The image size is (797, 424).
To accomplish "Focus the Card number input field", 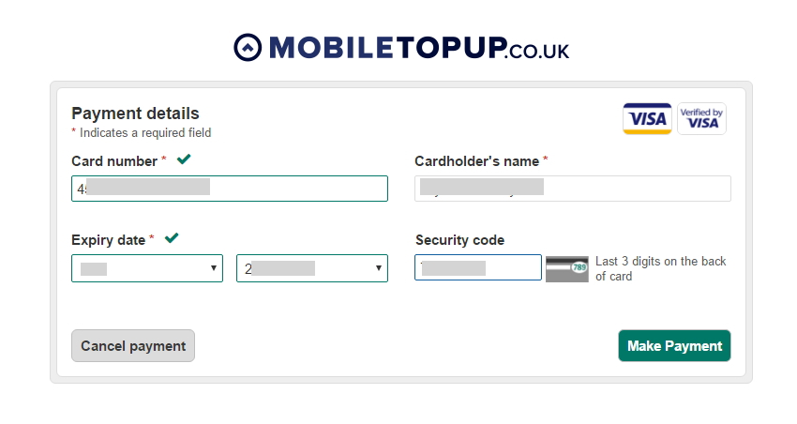I will coord(230,189).
